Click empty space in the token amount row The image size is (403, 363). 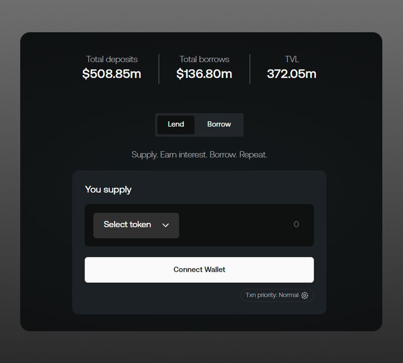(233, 225)
